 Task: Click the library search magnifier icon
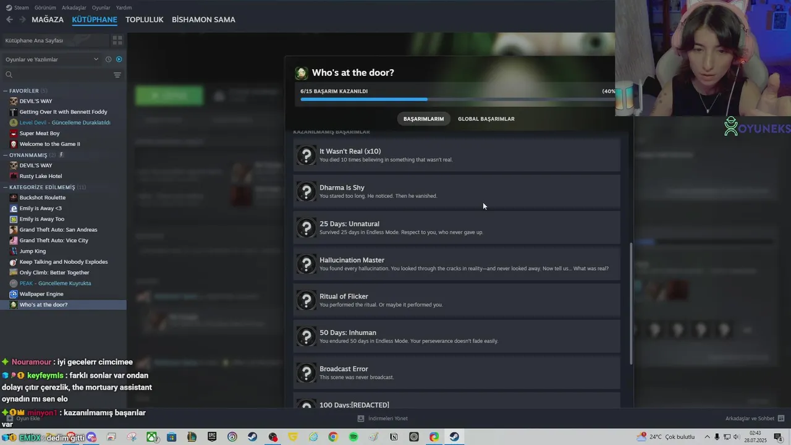(9, 75)
